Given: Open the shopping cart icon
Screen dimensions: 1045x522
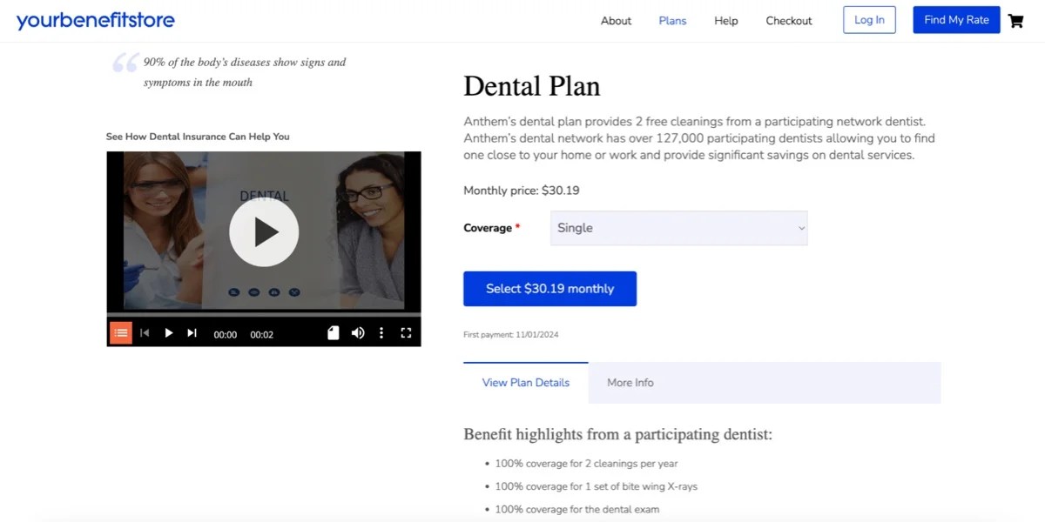Looking at the screenshot, I should [1015, 20].
